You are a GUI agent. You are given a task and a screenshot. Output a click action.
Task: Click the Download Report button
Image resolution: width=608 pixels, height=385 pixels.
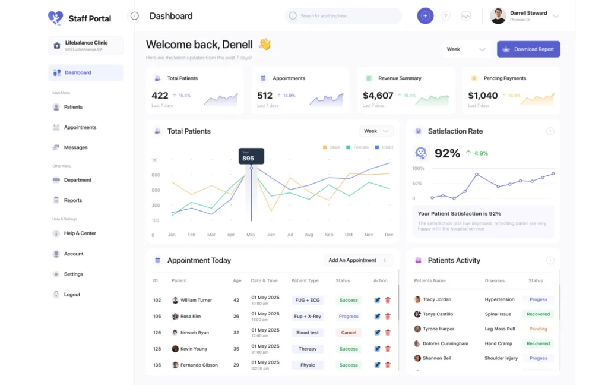(528, 49)
